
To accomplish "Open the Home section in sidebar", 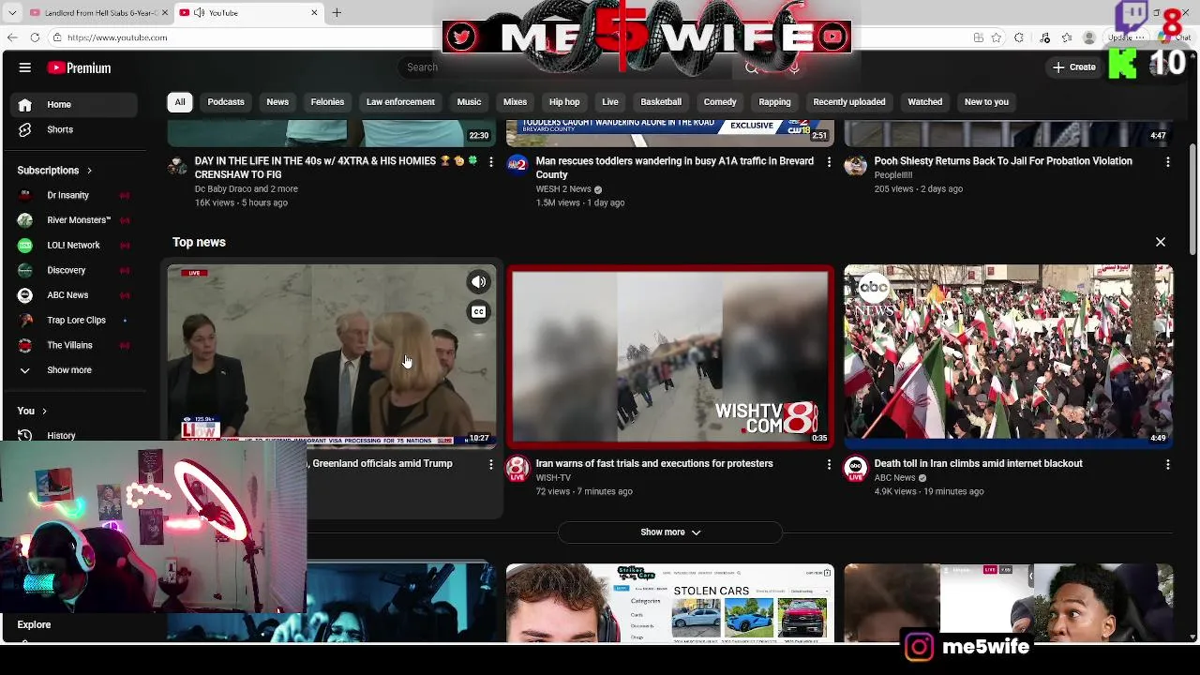I will 74,104.
